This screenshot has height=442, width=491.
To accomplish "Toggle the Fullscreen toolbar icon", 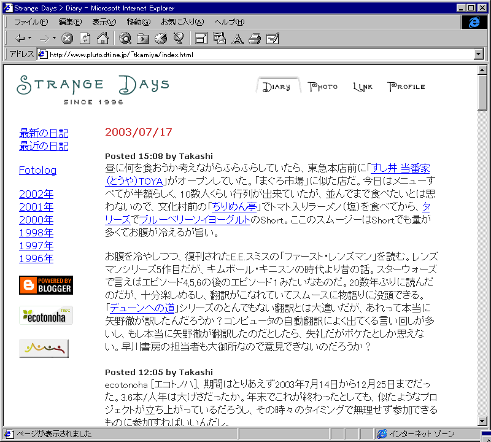I will tap(201, 39).
